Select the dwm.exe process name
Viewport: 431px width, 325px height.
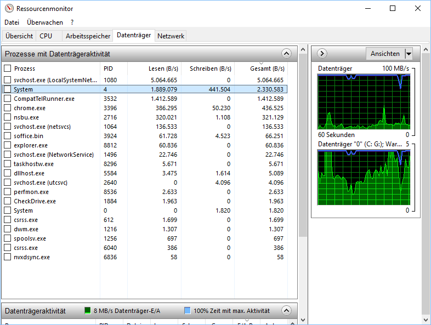pos(26,229)
